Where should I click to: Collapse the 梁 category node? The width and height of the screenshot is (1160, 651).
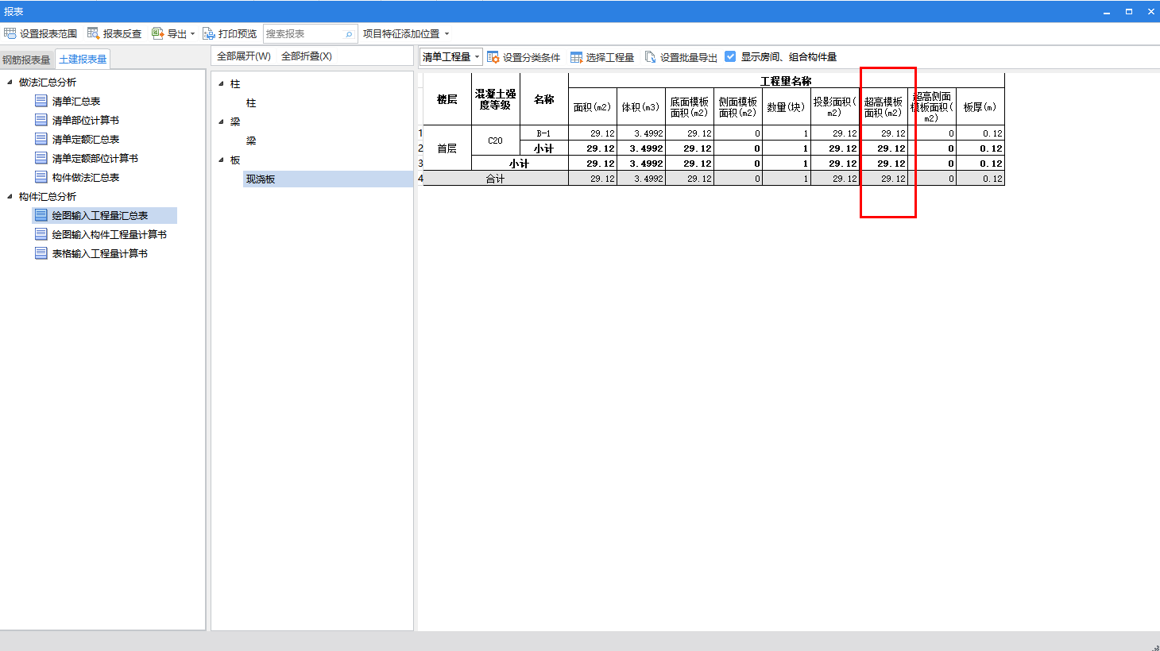click(x=221, y=121)
